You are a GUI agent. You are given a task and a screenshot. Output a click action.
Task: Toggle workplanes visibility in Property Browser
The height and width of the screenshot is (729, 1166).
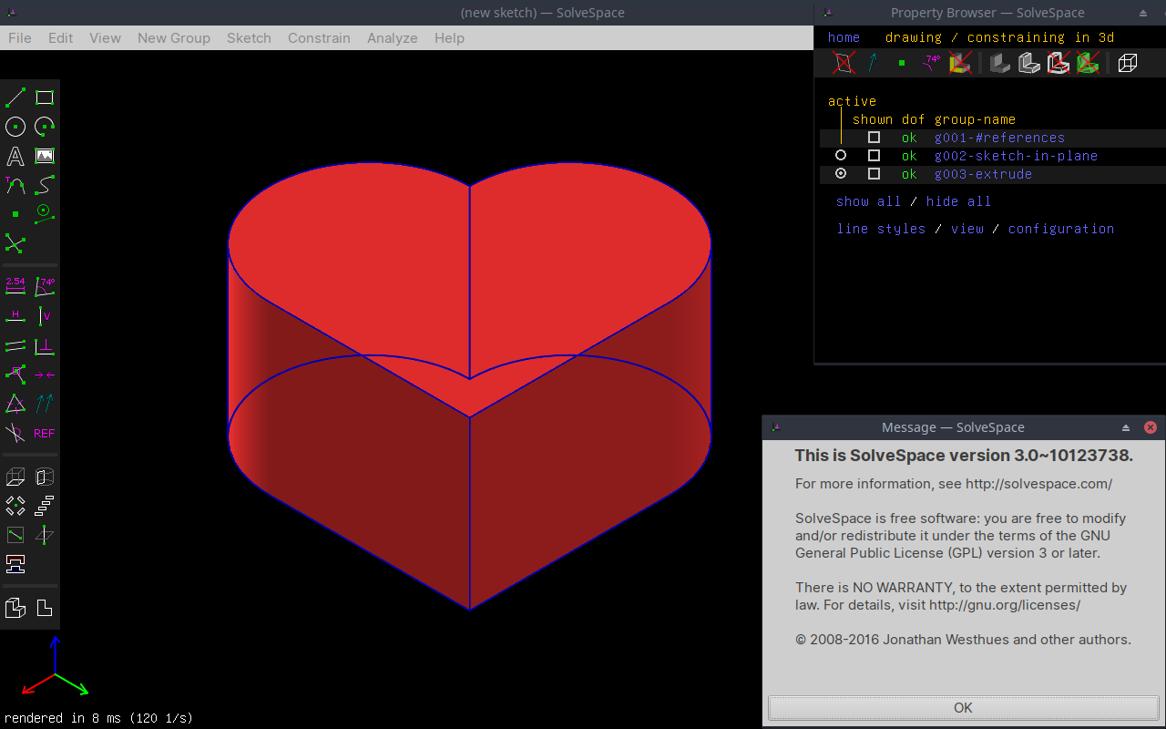pyautogui.click(x=844, y=63)
